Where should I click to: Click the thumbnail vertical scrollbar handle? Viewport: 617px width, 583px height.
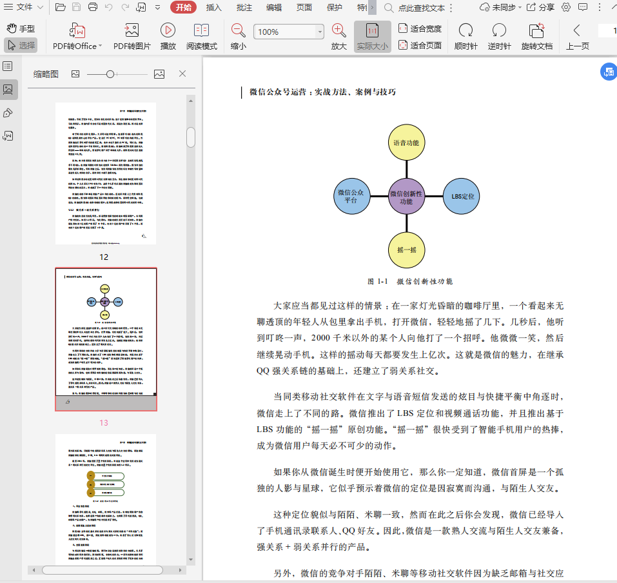tap(191, 137)
